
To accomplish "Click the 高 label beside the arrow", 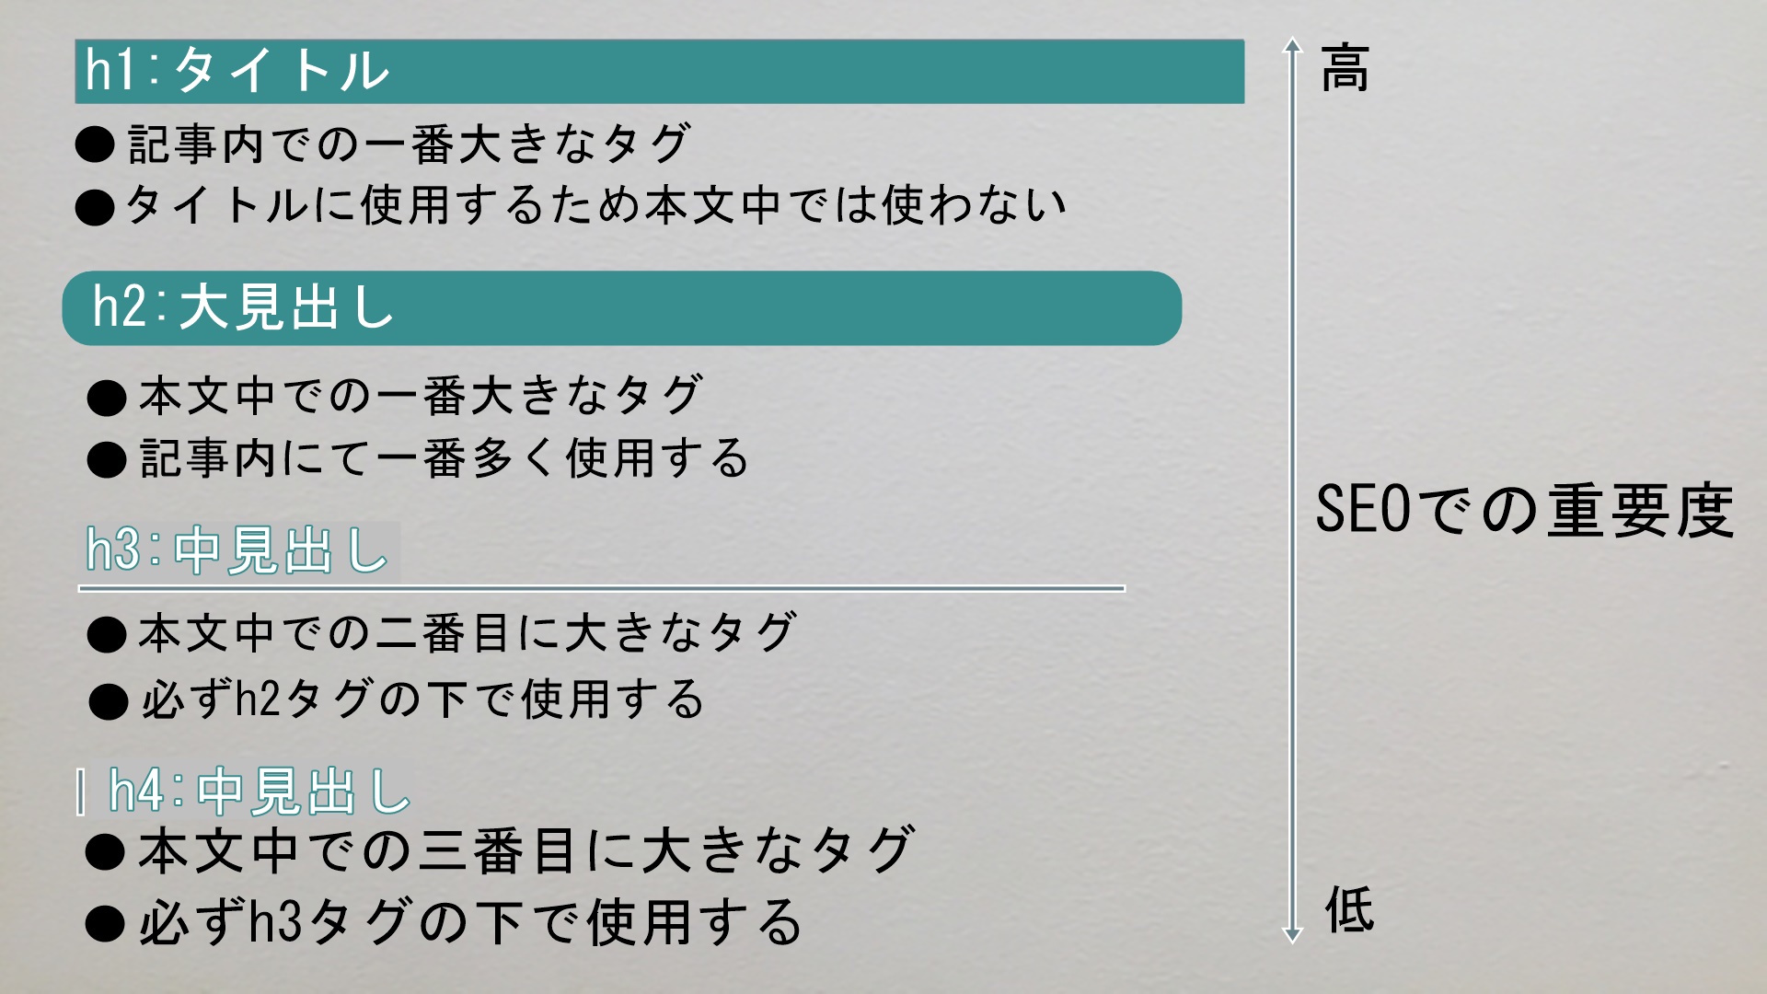I will 1345,68.
